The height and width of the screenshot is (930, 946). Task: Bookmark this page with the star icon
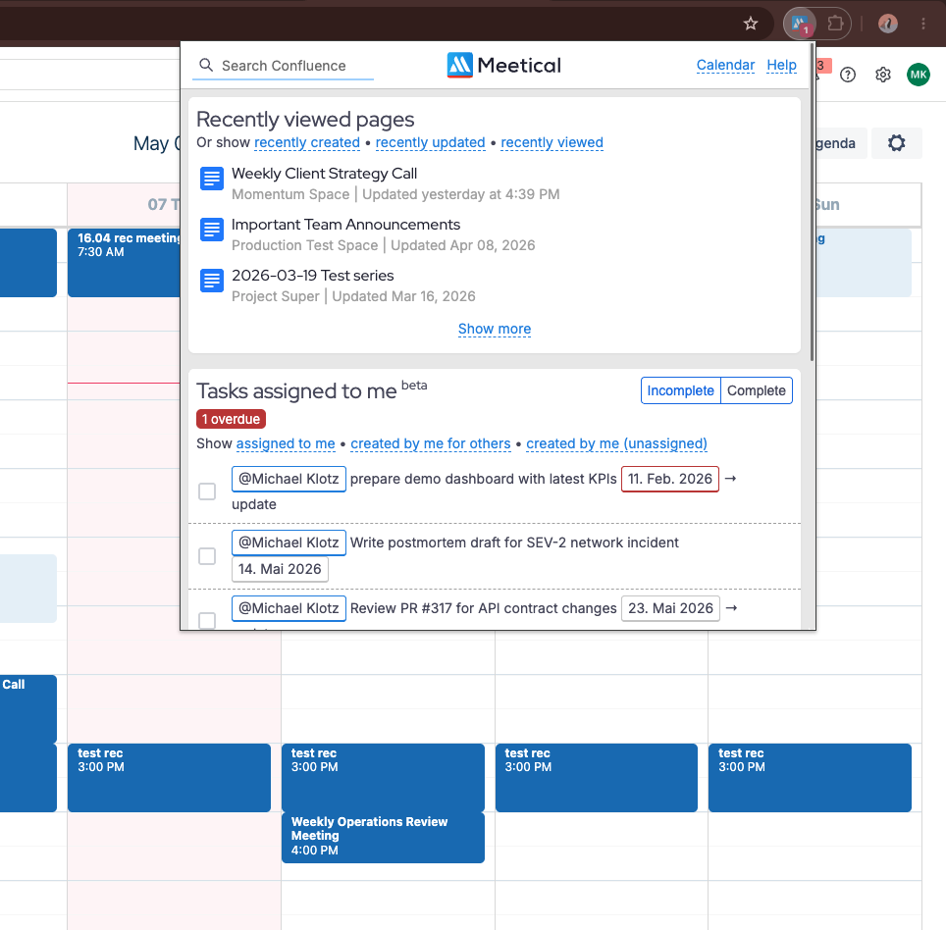(x=750, y=24)
